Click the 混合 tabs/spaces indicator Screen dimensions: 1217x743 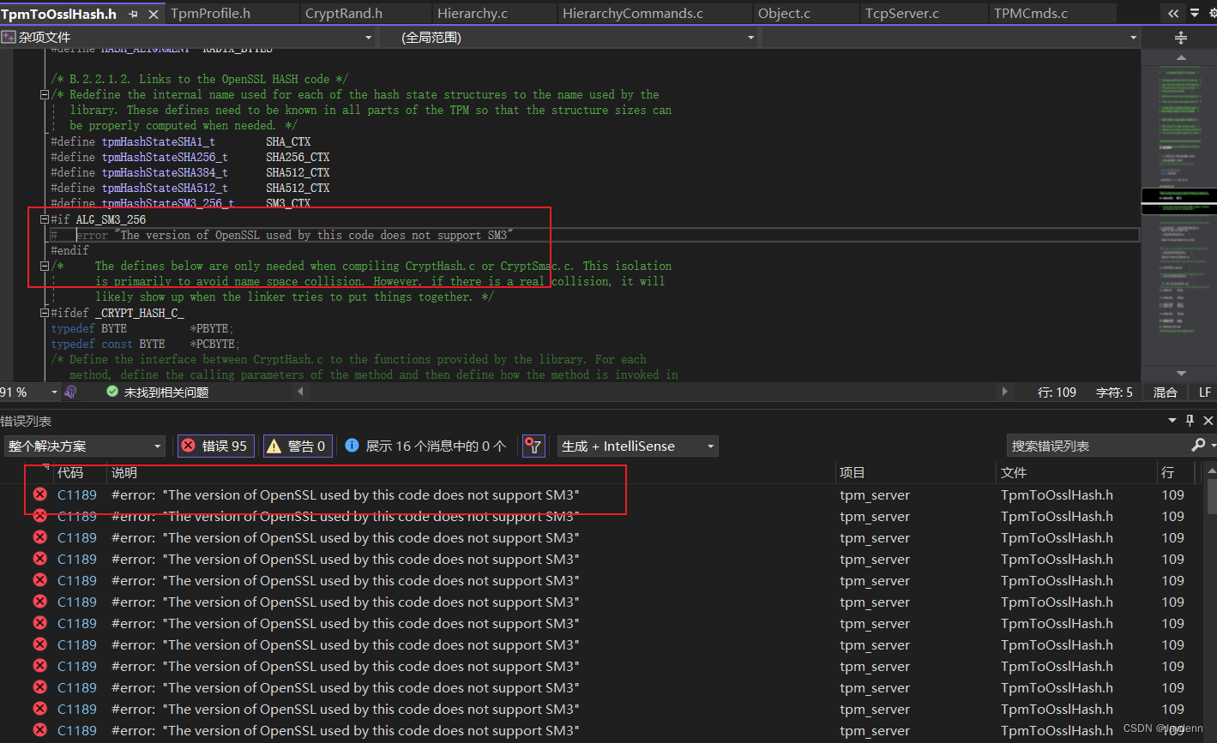tap(1165, 392)
